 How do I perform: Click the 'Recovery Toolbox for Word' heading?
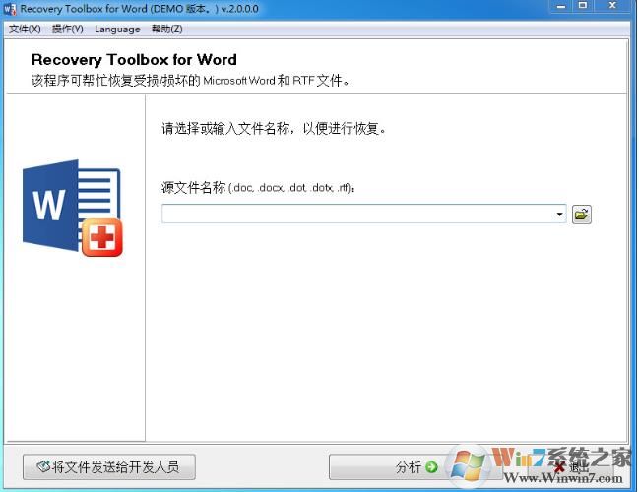(x=134, y=60)
